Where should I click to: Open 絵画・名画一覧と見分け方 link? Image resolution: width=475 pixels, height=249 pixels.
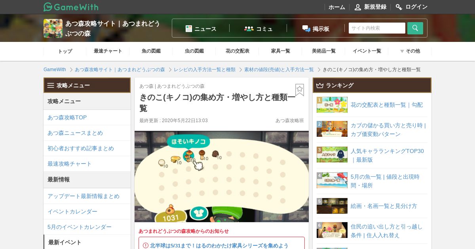click(384, 206)
